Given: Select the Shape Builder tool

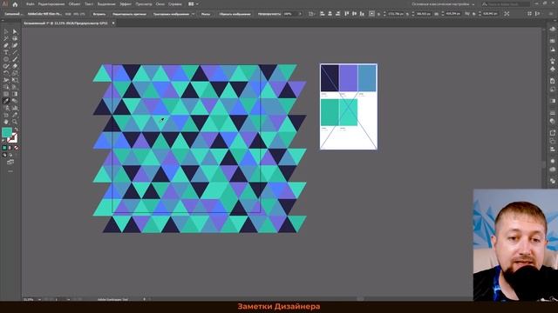Looking at the screenshot, I should pyautogui.click(x=6, y=87).
